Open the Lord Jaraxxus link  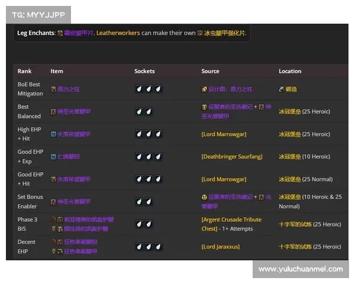[221, 247]
